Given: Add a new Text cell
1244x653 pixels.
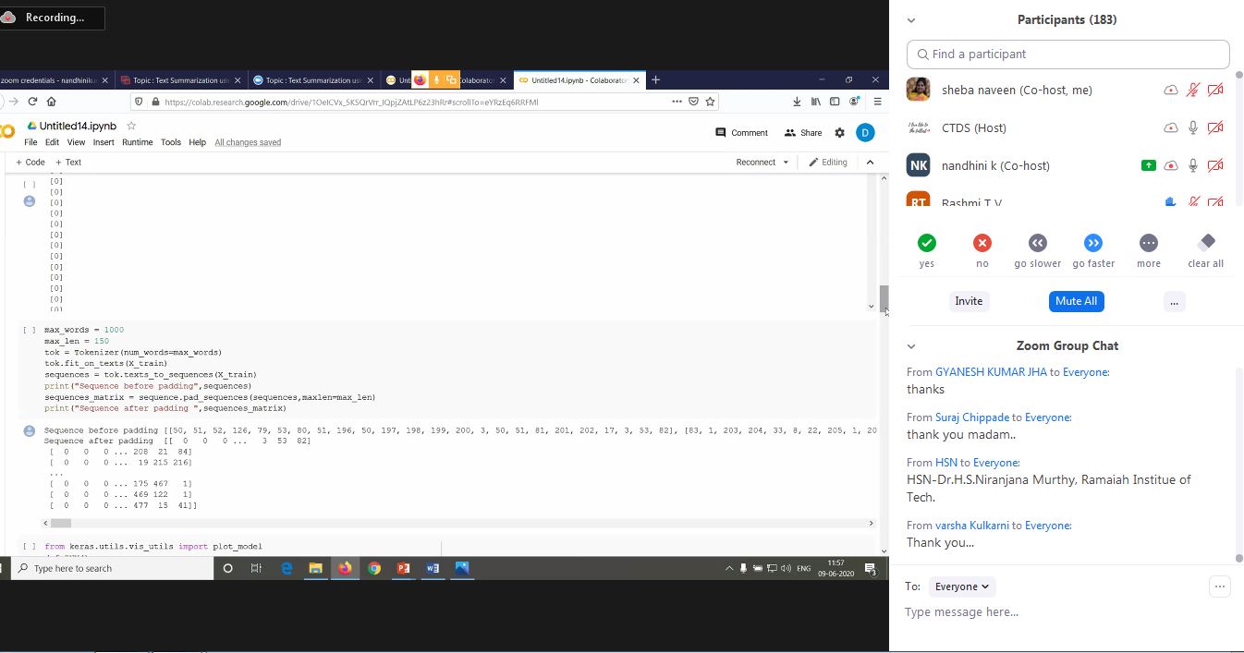Looking at the screenshot, I should (68, 162).
